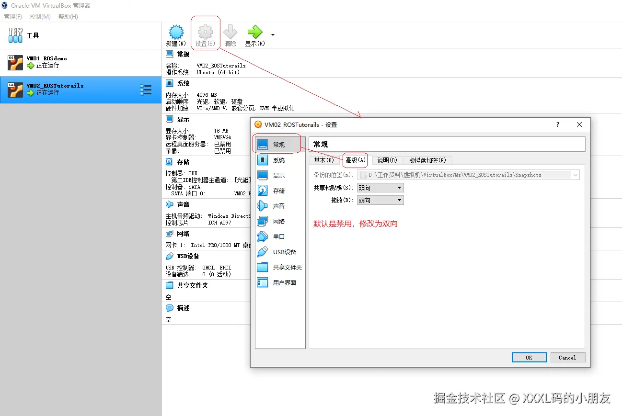The height and width of the screenshot is (416, 622).
Task: Click OK in the settings dialog
Action: coord(529,357)
